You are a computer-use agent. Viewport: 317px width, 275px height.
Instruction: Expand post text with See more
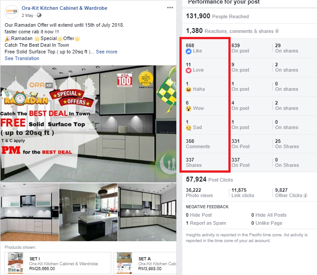[x=106, y=52]
